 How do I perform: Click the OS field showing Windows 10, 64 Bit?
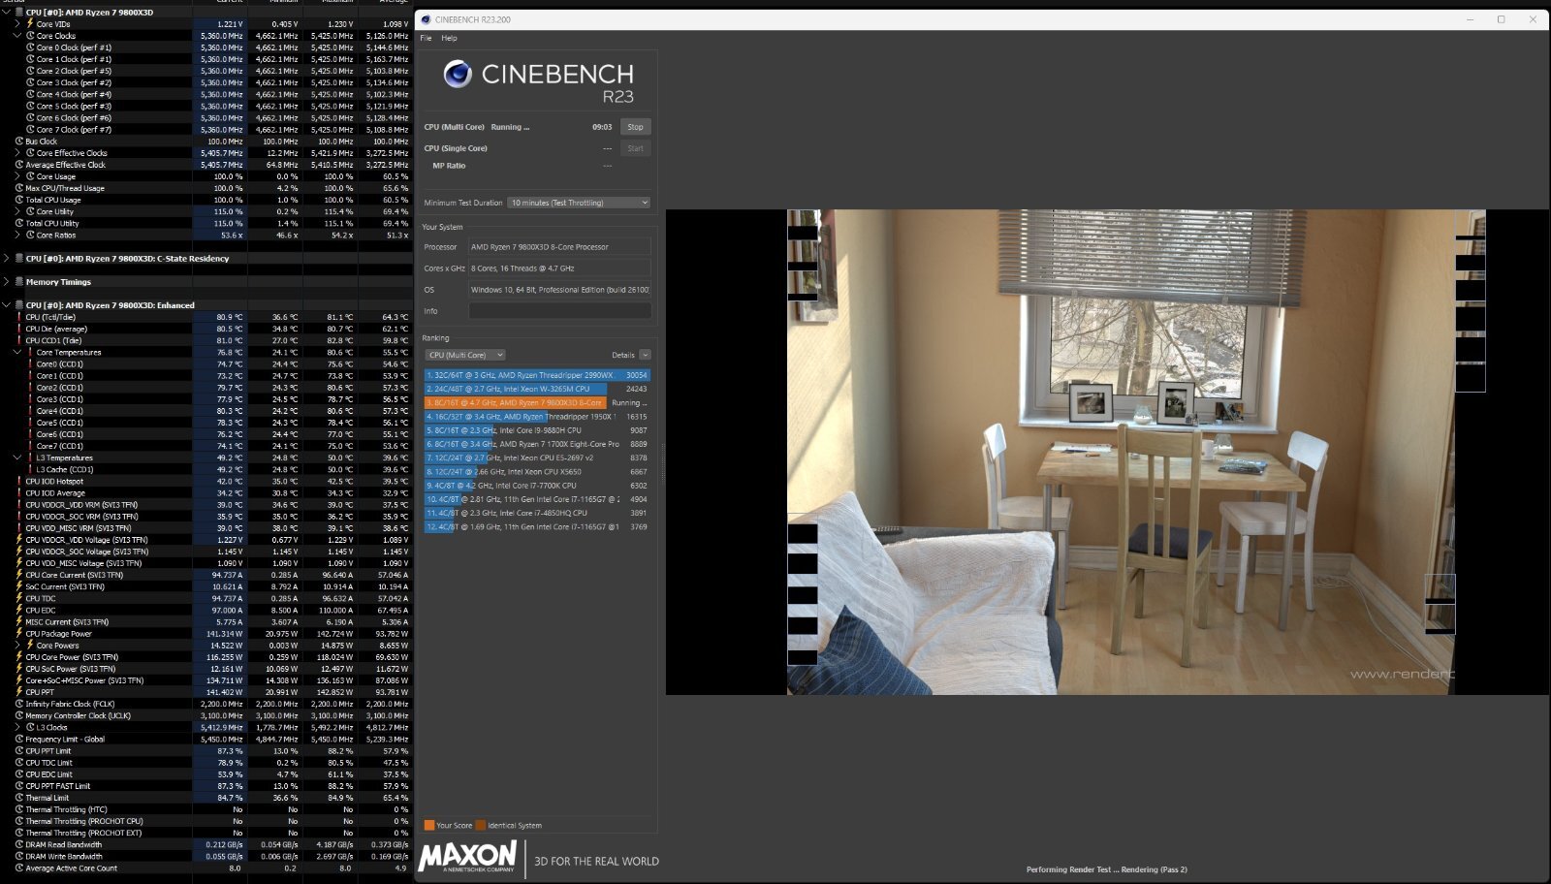coord(559,290)
